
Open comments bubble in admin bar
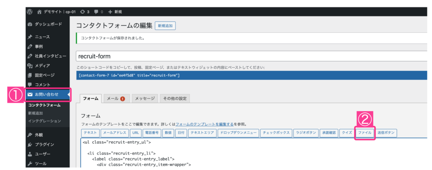pos(99,12)
